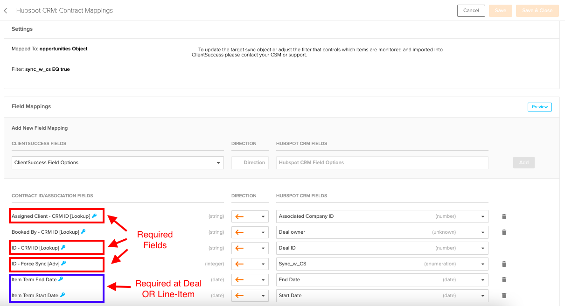Expand the End Date field dropdown
Image resolution: width=565 pixels, height=306 pixels.
pyautogui.click(x=382, y=280)
